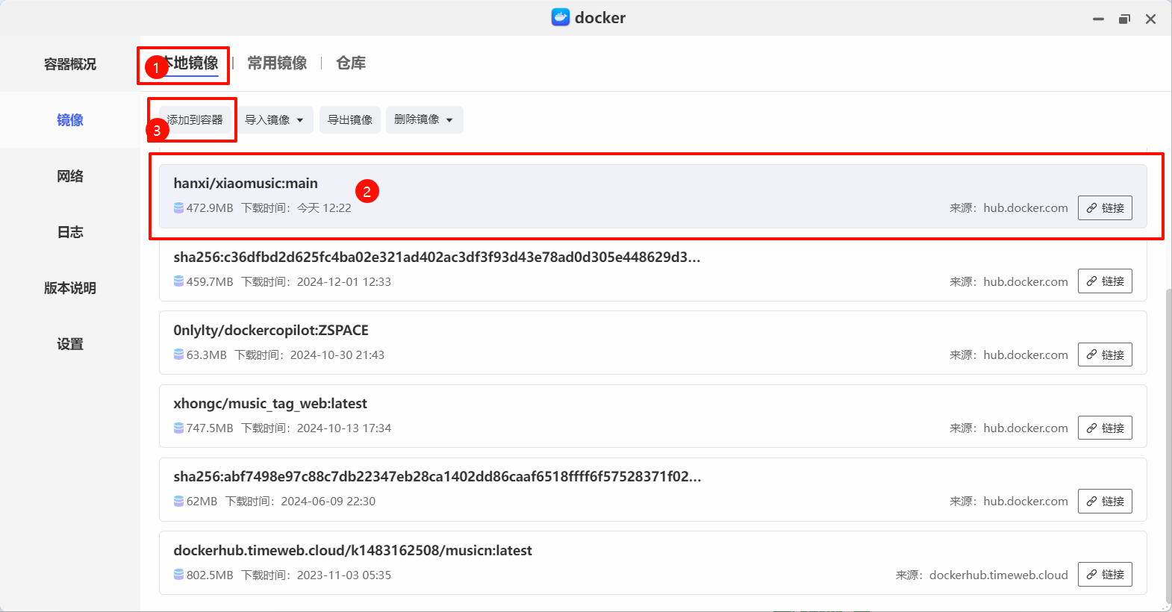Open 网络 section in sidebar
Image resolution: width=1172 pixels, height=612 pixels.
click(x=70, y=176)
